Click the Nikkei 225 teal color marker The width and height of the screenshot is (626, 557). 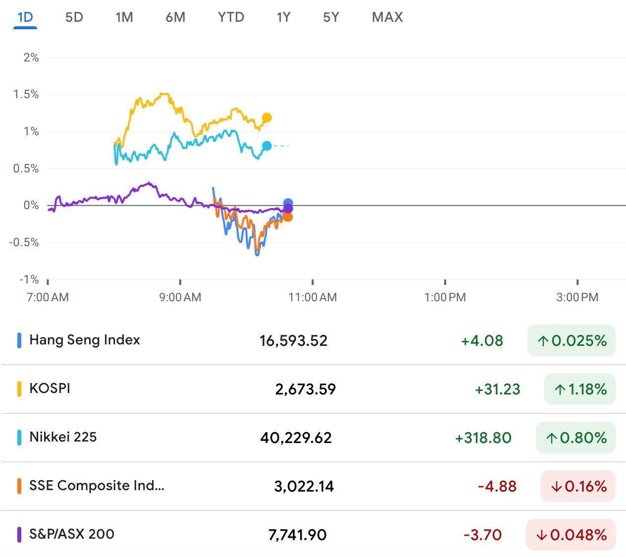[19, 438]
